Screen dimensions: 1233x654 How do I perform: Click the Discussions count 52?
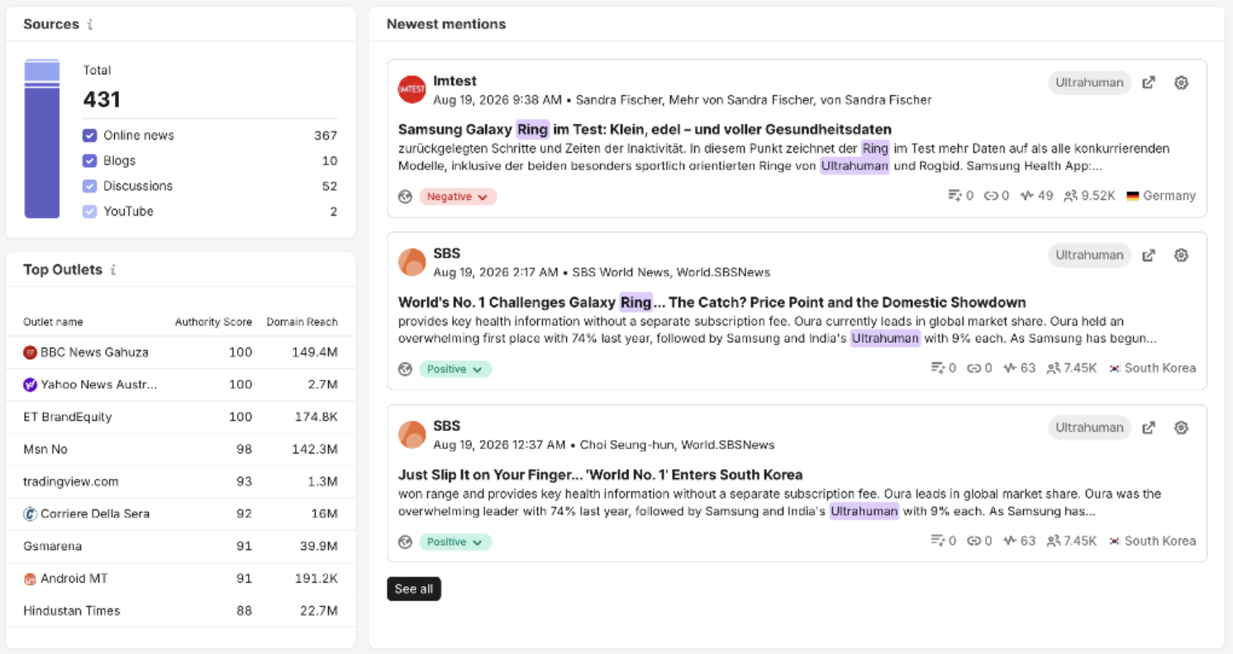(330, 187)
